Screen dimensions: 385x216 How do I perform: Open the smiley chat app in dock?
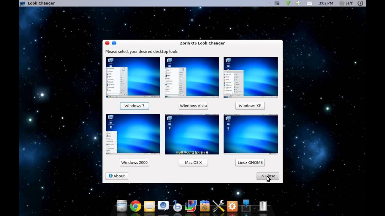coord(163,206)
